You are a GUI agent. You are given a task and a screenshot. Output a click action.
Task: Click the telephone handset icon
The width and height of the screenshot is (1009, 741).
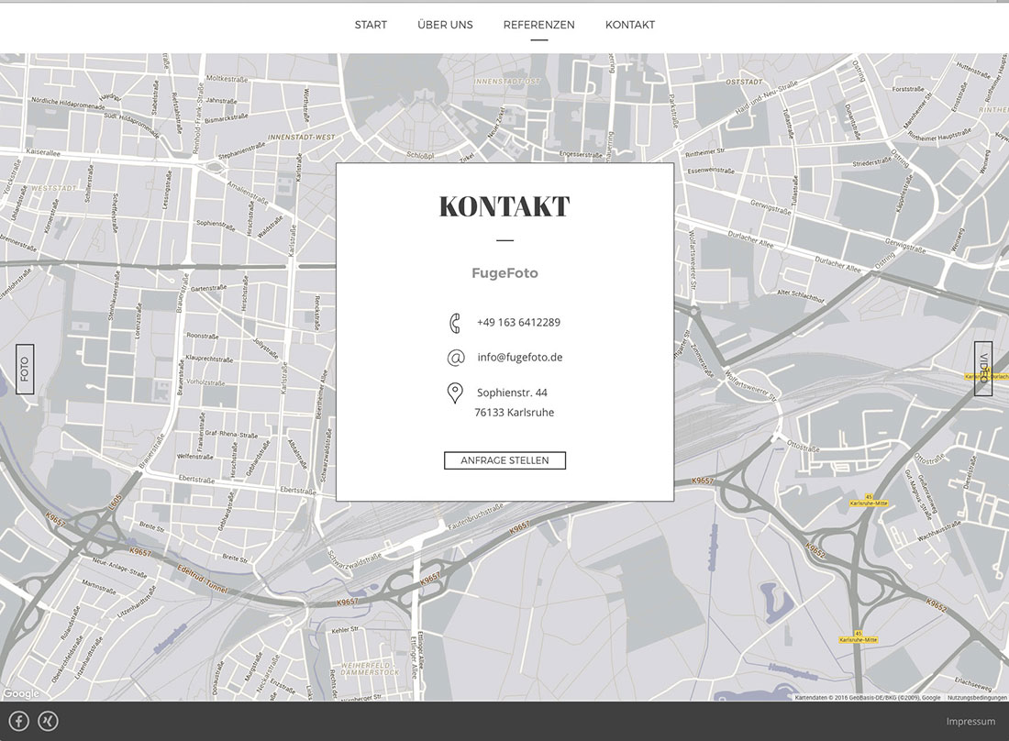point(454,323)
